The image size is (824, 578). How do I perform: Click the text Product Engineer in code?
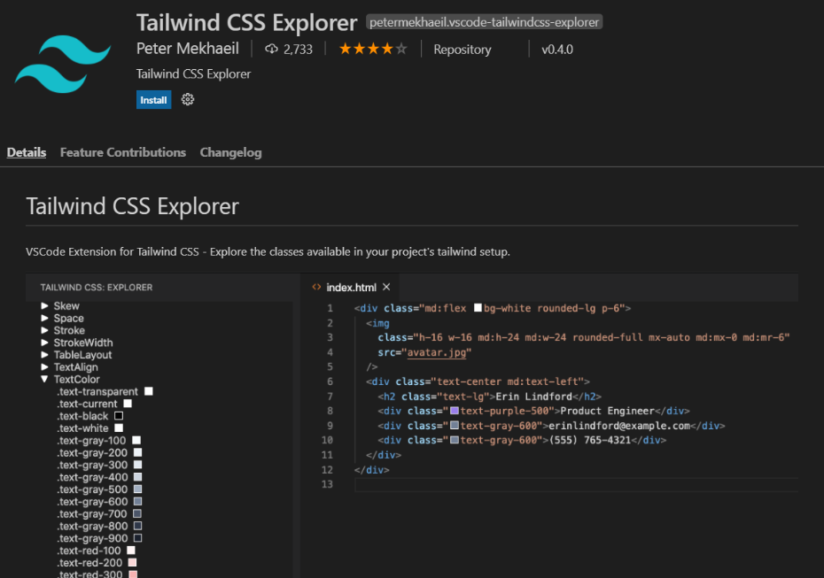[607, 411]
